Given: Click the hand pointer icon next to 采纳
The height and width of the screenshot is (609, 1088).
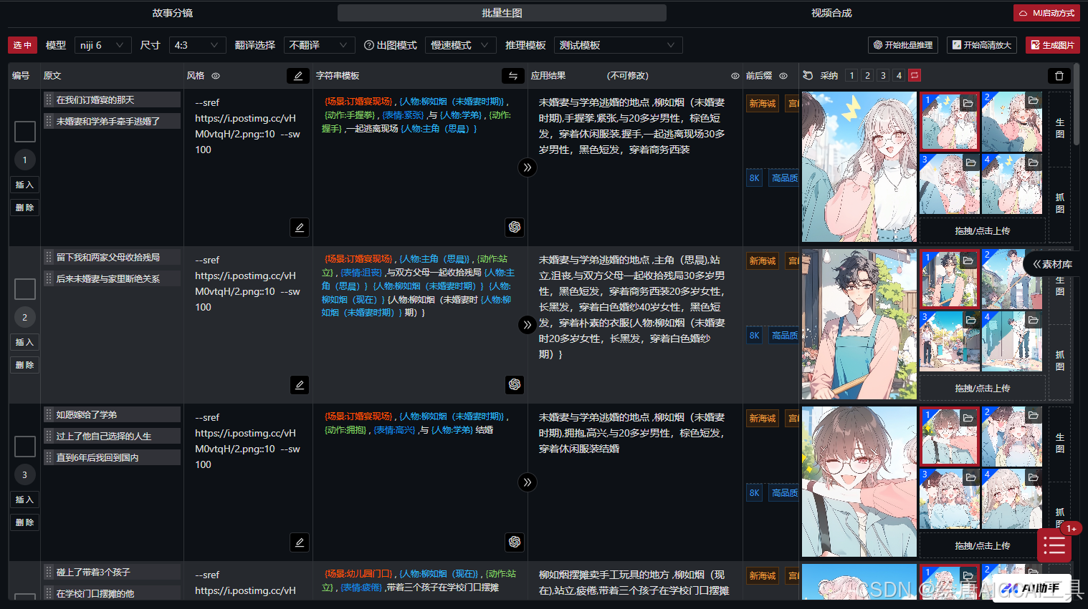Looking at the screenshot, I should coord(808,75).
